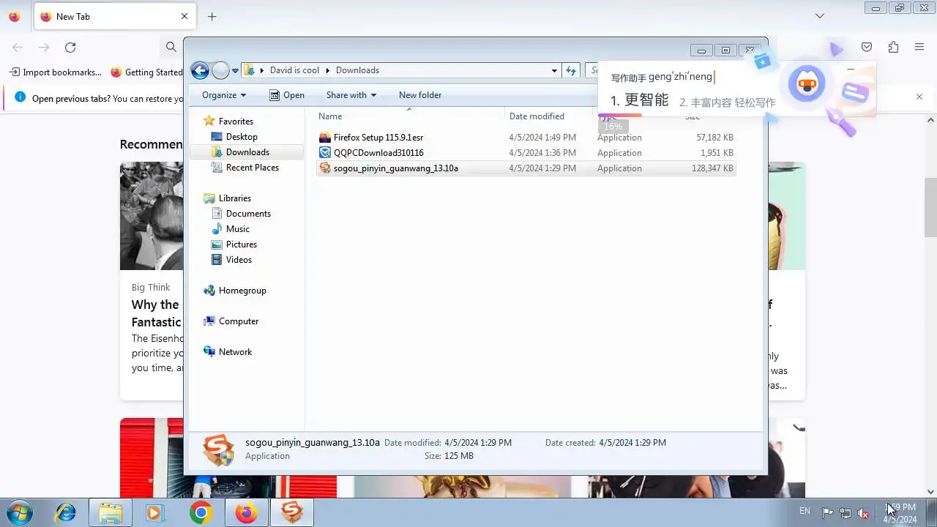Select Favorites in navigation pane
Screen dimensions: 937x527
point(236,122)
